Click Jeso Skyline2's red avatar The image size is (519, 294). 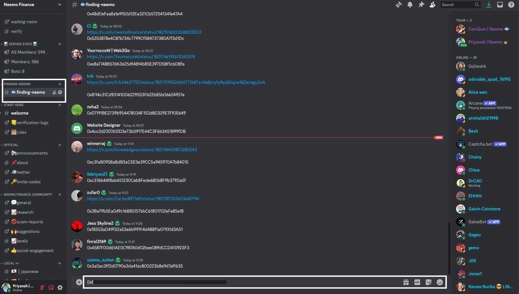[77, 226]
